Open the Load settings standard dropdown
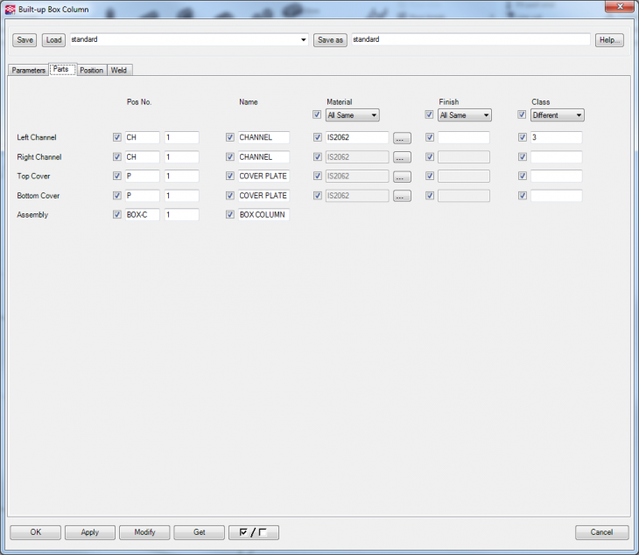Screen dimensions: 639x555 tap(303, 40)
